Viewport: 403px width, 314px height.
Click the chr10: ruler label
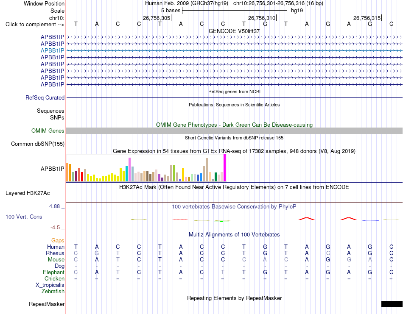[x=57, y=18]
